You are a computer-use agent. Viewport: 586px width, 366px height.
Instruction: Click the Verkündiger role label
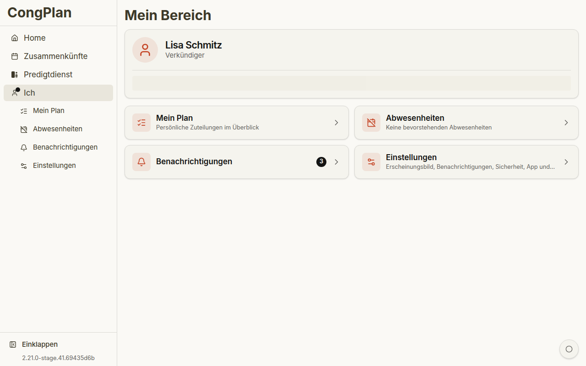tap(185, 55)
